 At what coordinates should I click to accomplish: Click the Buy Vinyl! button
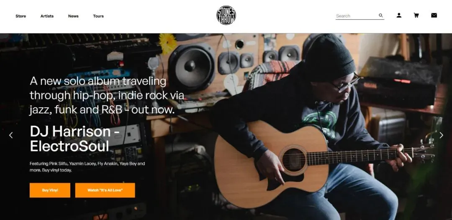point(50,190)
